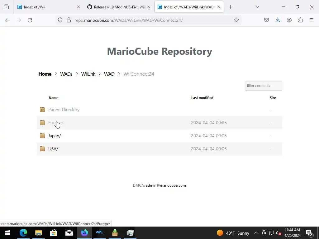Open the notification center

coord(309,233)
